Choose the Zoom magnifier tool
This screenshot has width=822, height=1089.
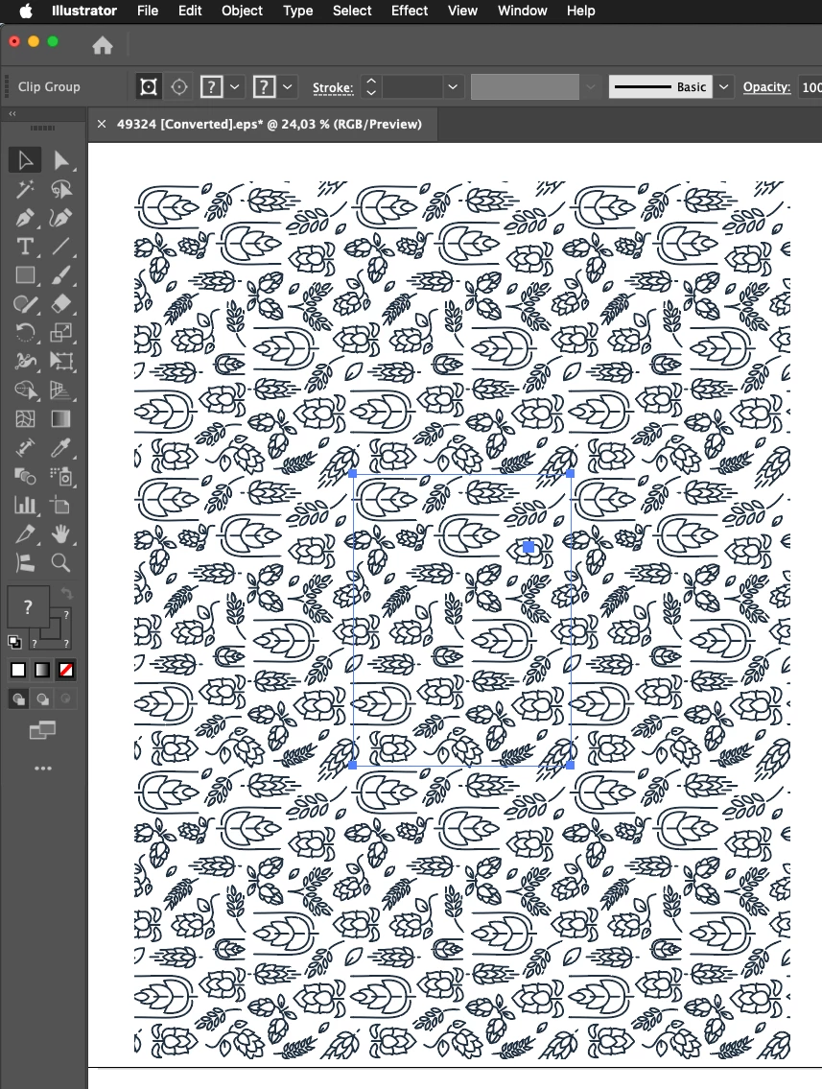[61, 562]
